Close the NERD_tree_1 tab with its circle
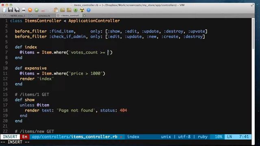 click(4, 16)
